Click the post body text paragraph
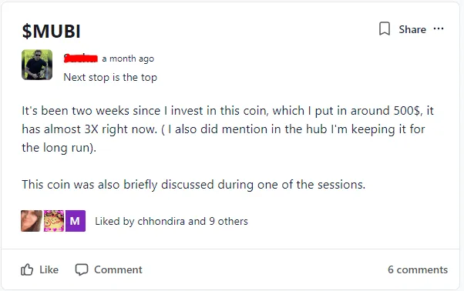Image resolution: width=464 pixels, height=291 pixels. pyautogui.click(x=227, y=129)
